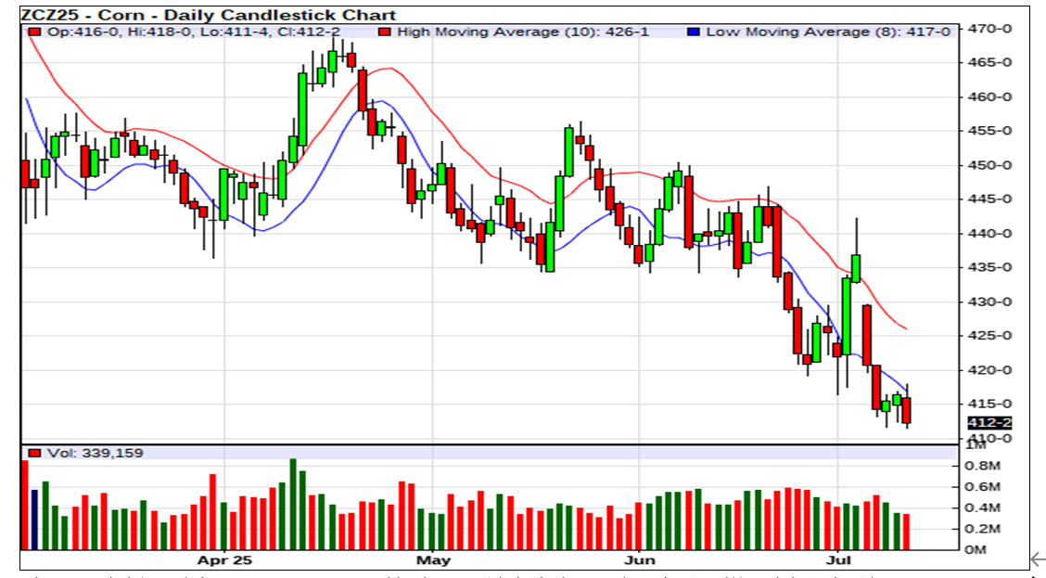Click the Vol: 339,159 volume label
1046x578 pixels.
89,453
